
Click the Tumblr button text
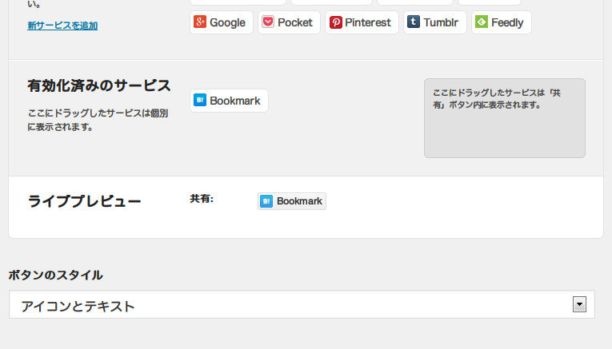(x=441, y=22)
